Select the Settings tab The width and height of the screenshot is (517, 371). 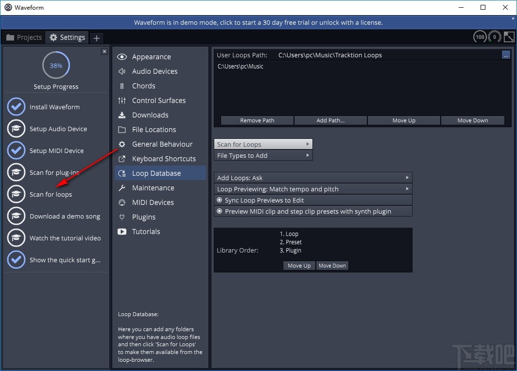coord(67,37)
